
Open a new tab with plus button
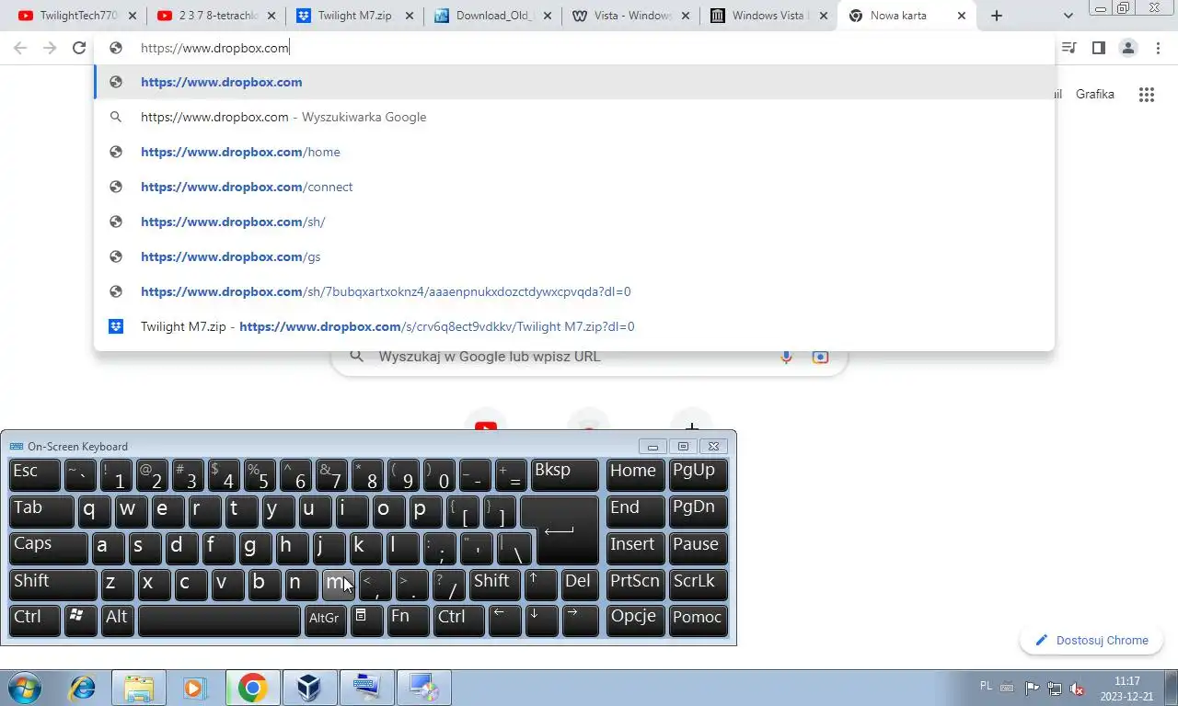click(x=997, y=16)
